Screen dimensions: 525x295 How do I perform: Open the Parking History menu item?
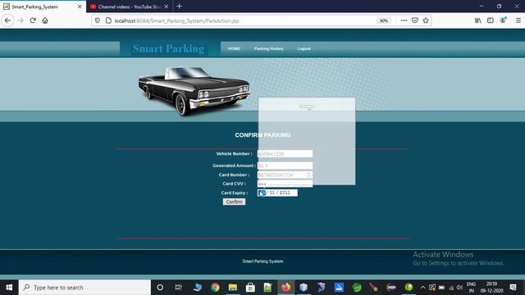pos(268,48)
